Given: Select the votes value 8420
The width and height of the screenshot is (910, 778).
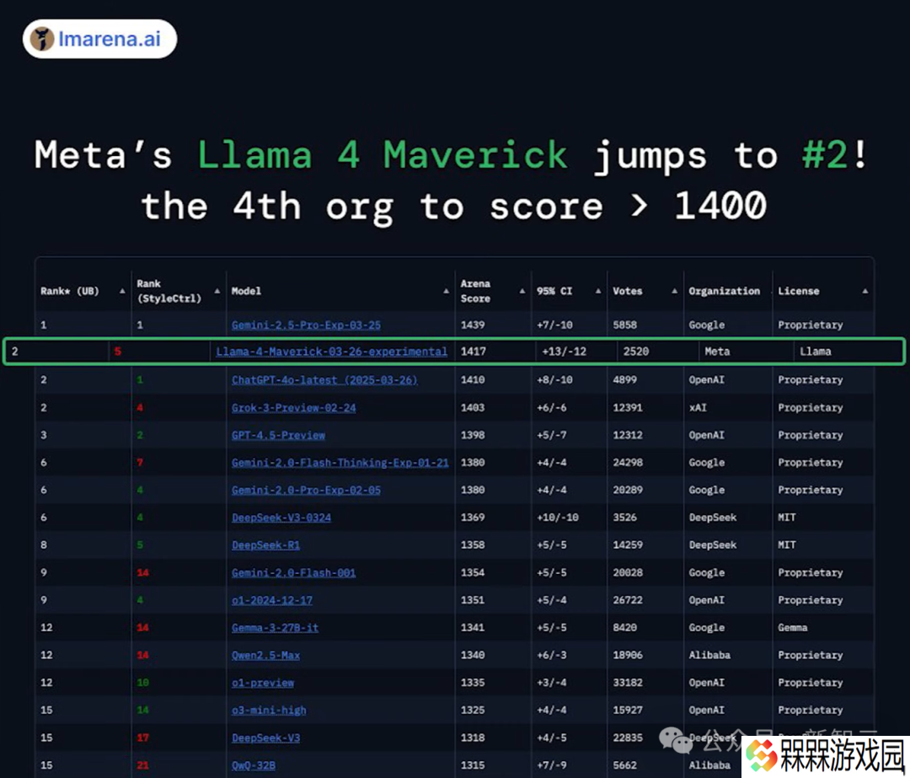Looking at the screenshot, I should 625,628.
